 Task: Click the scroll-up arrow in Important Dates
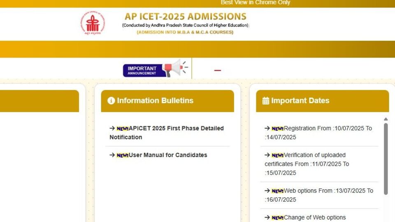tap(386, 119)
